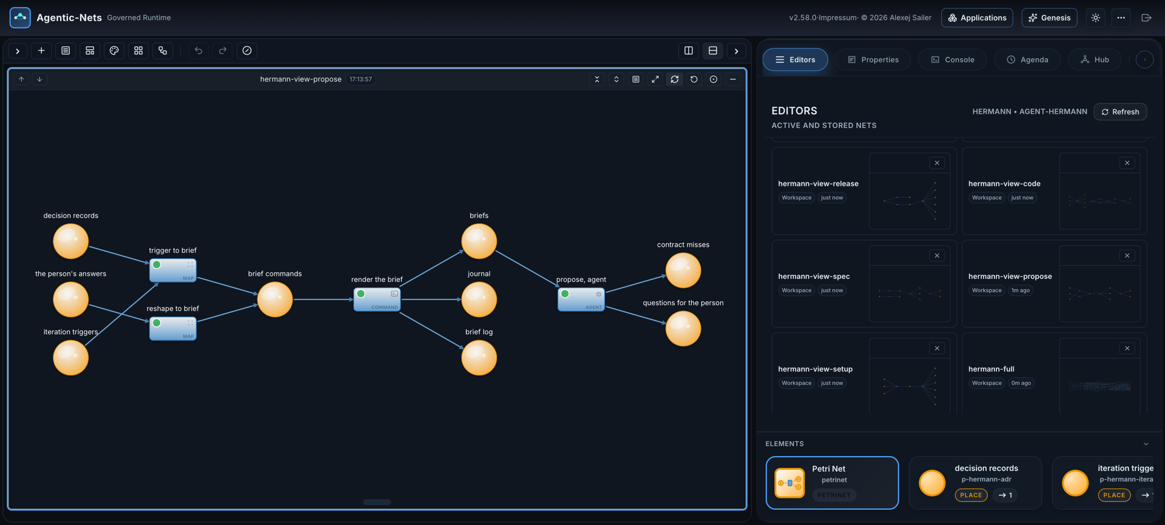1165x525 pixels.
Task: Click the round button after the Hub tab
Action: coord(1144,59)
